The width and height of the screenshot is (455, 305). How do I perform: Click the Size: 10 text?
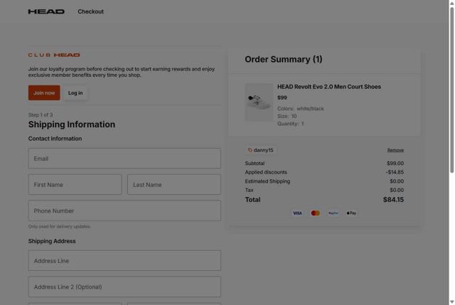[287, 116]
